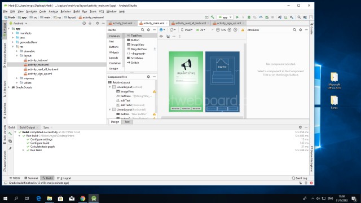Open the Profile app gauge icon
The width and height of the screenshot is (361, 203).
click(261, 17)
